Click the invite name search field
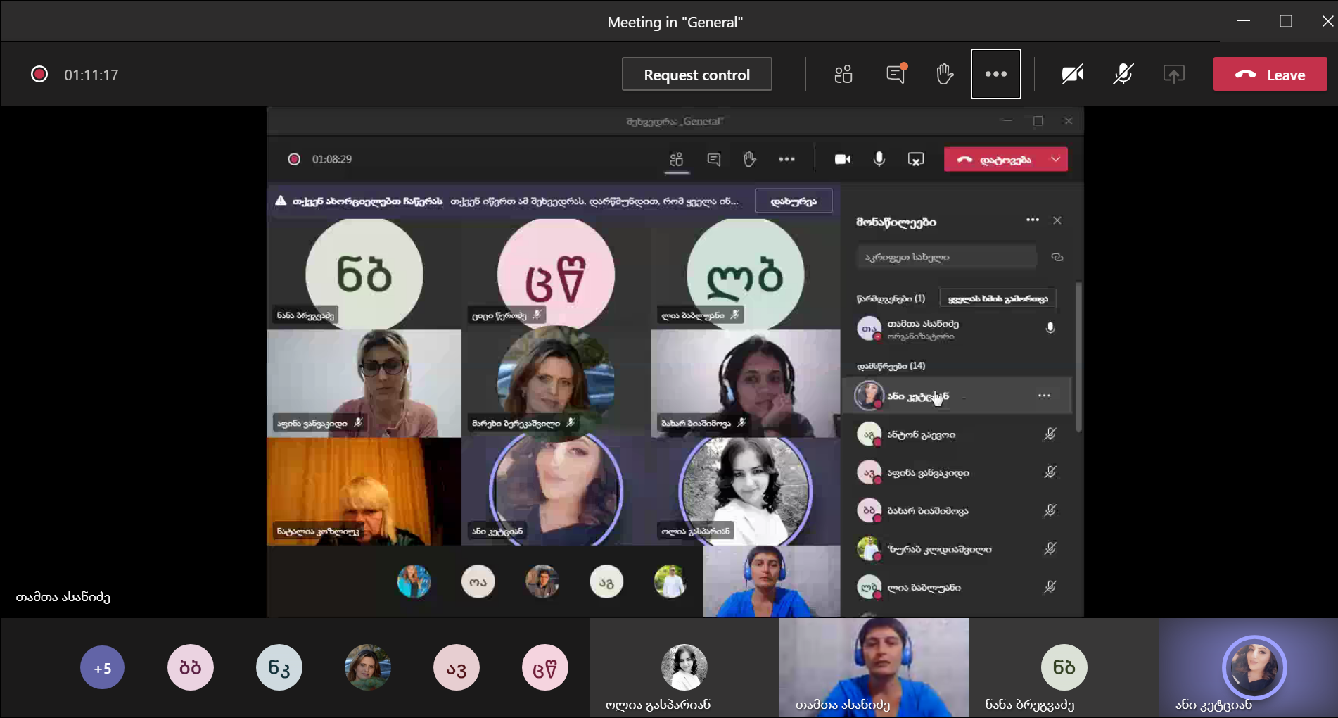Viewport: 1338px width, 718px height. tap(946, 257)
